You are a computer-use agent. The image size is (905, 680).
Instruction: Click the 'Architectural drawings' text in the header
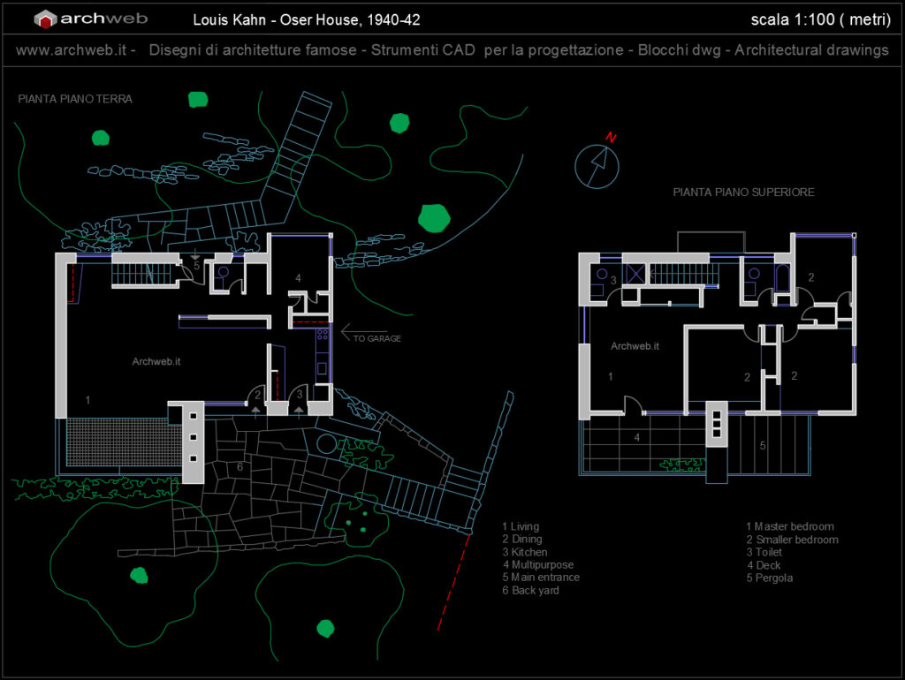pos(811,50)
